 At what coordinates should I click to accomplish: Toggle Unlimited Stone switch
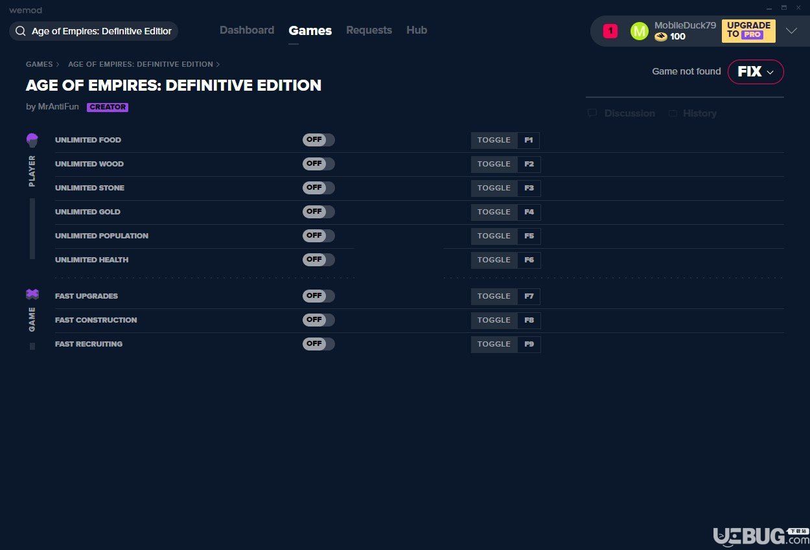319,188
